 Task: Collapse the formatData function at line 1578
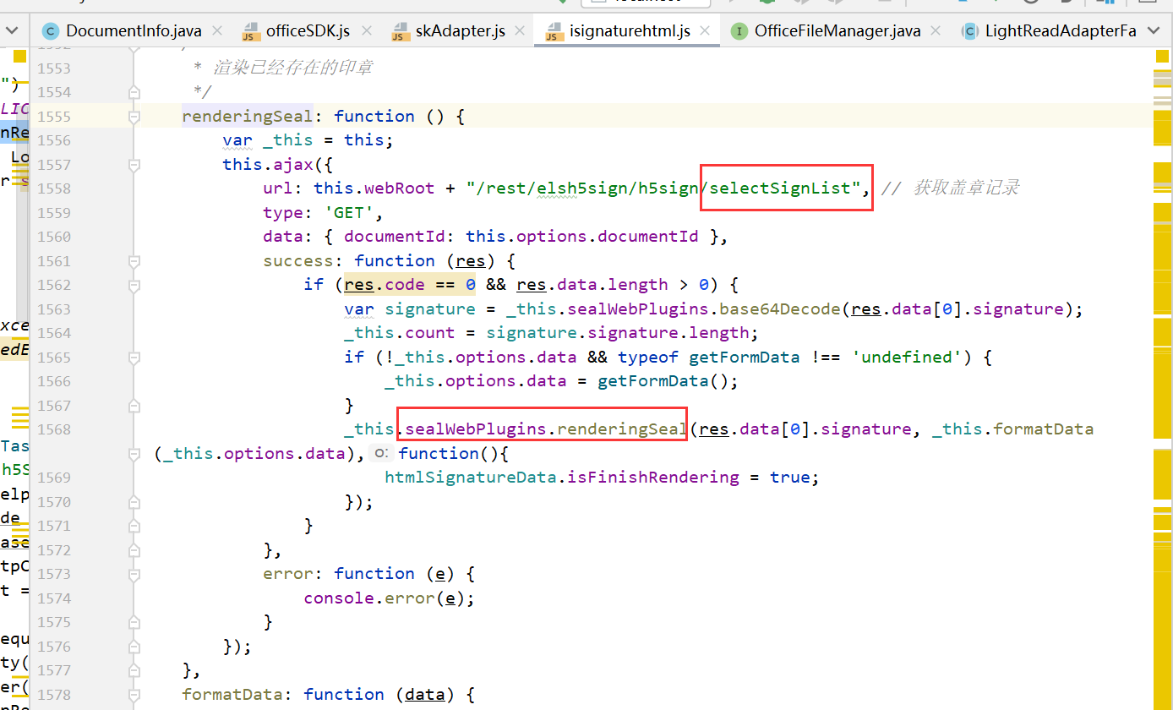tap(134, 694)
